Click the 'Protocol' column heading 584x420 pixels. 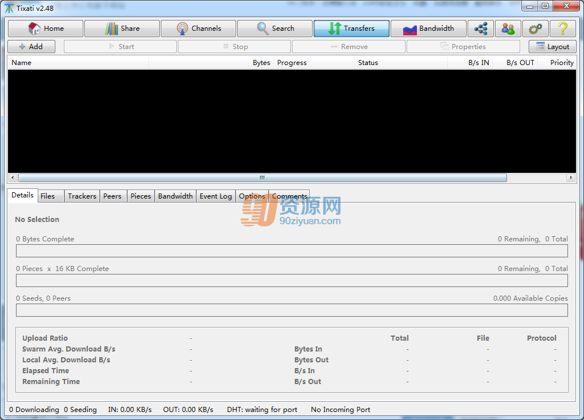542,338
